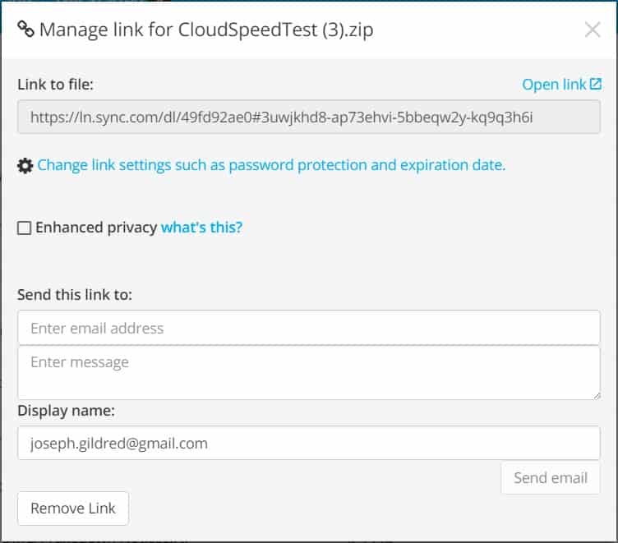Click the chain link icon in title
The height and width of the screenshot is (543, 618).
click(x=26, y=29)
